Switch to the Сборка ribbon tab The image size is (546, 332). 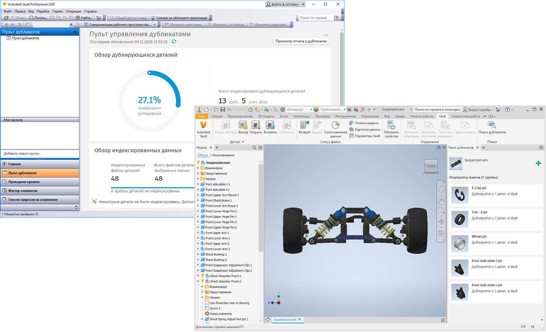216,116
